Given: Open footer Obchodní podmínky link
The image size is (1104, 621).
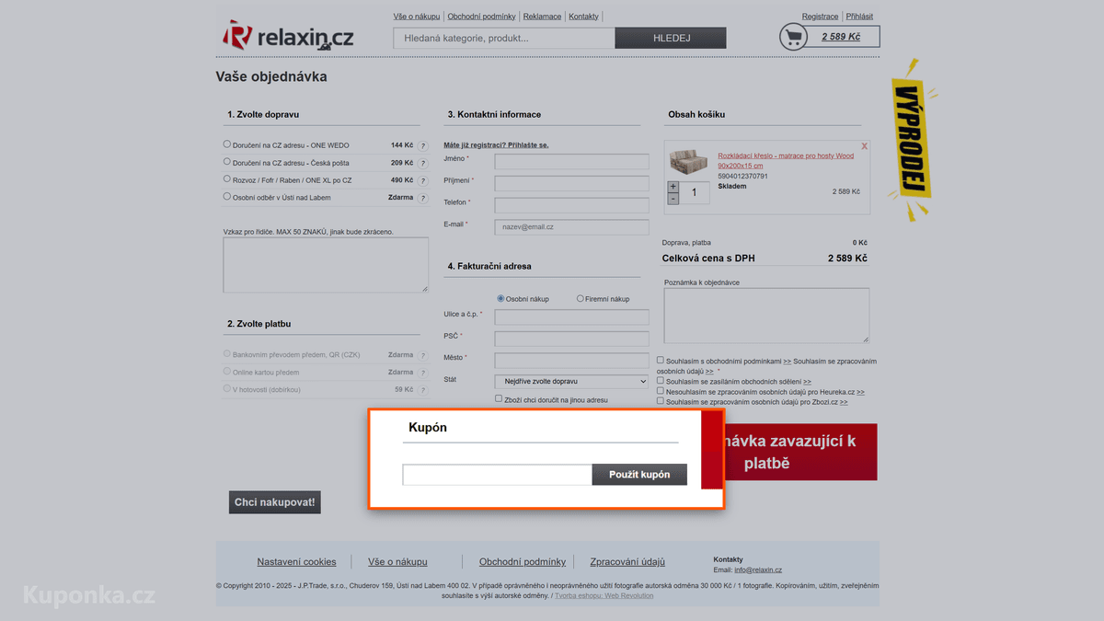Looking at the screenshot, I should coord(523,562).
